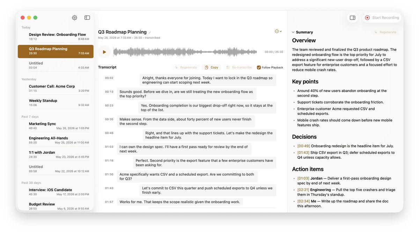This screenshot has height=233, width=419.
Task: Open 1:1 with Jordan recording
Action: click(x=56, y=155)
